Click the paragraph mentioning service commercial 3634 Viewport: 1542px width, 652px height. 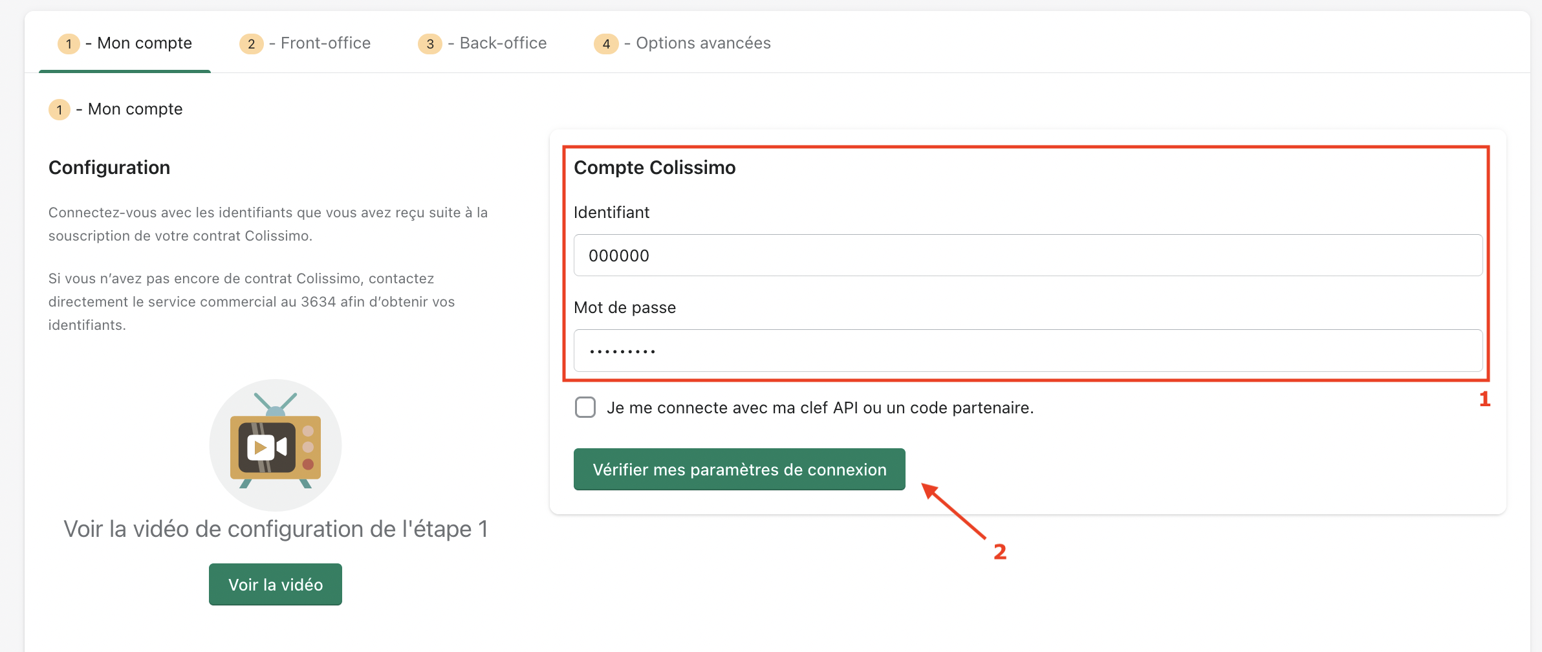[252, 301]
